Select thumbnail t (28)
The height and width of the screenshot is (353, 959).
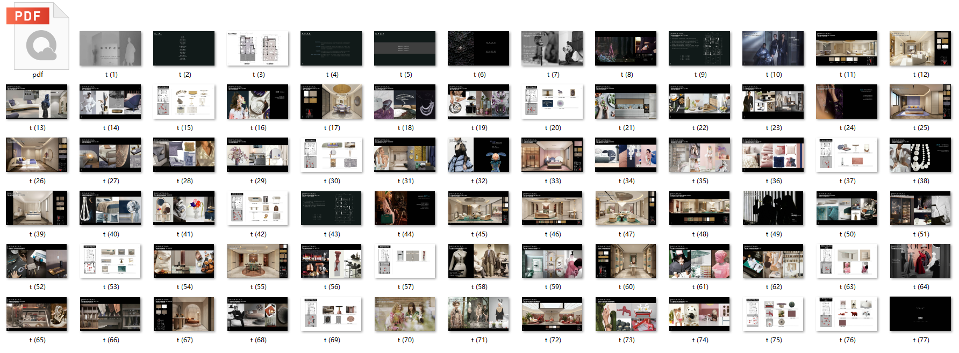point(184,155)
